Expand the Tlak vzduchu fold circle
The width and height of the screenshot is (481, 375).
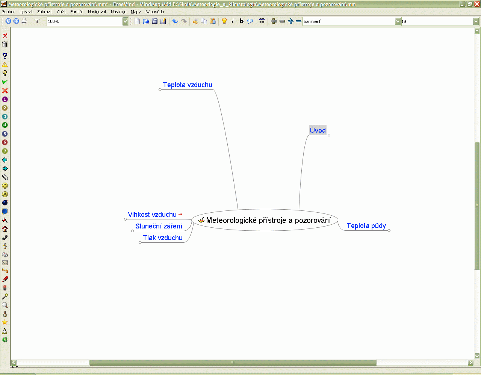pyautogui.click(x=140, y=242)
